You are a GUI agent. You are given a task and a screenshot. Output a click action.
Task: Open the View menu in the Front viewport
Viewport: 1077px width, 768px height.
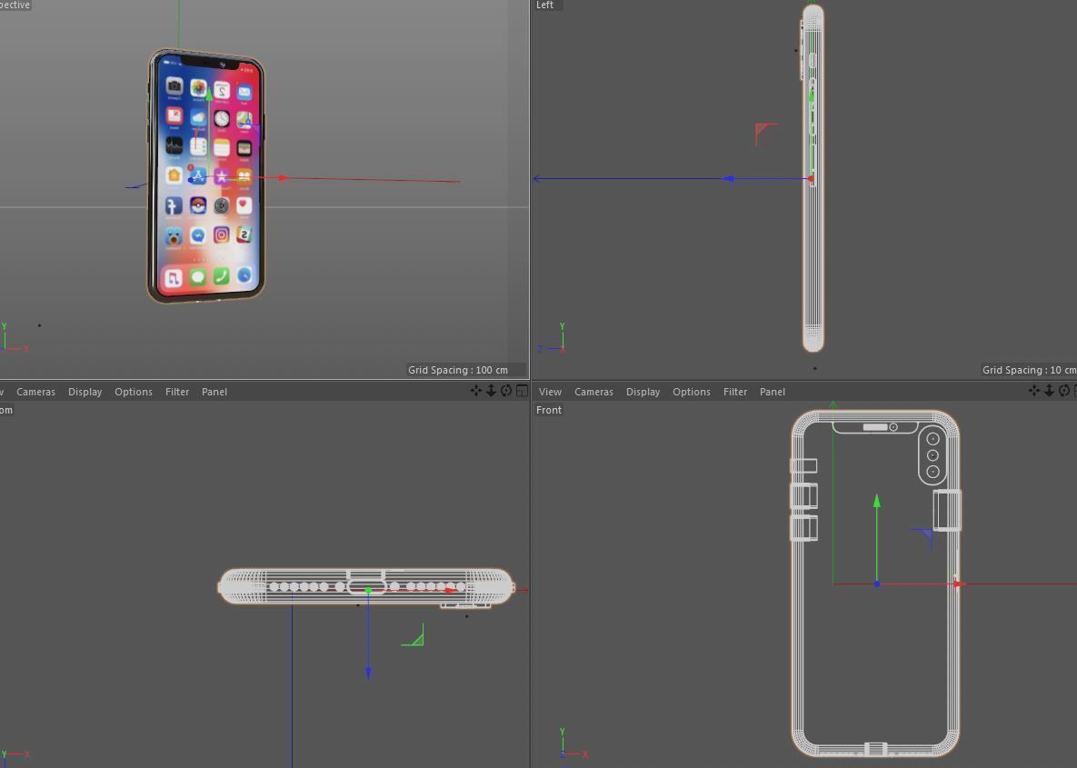[x=550, y=392]
